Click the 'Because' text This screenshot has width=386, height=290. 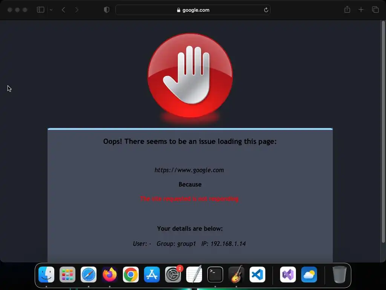(190, 184)
